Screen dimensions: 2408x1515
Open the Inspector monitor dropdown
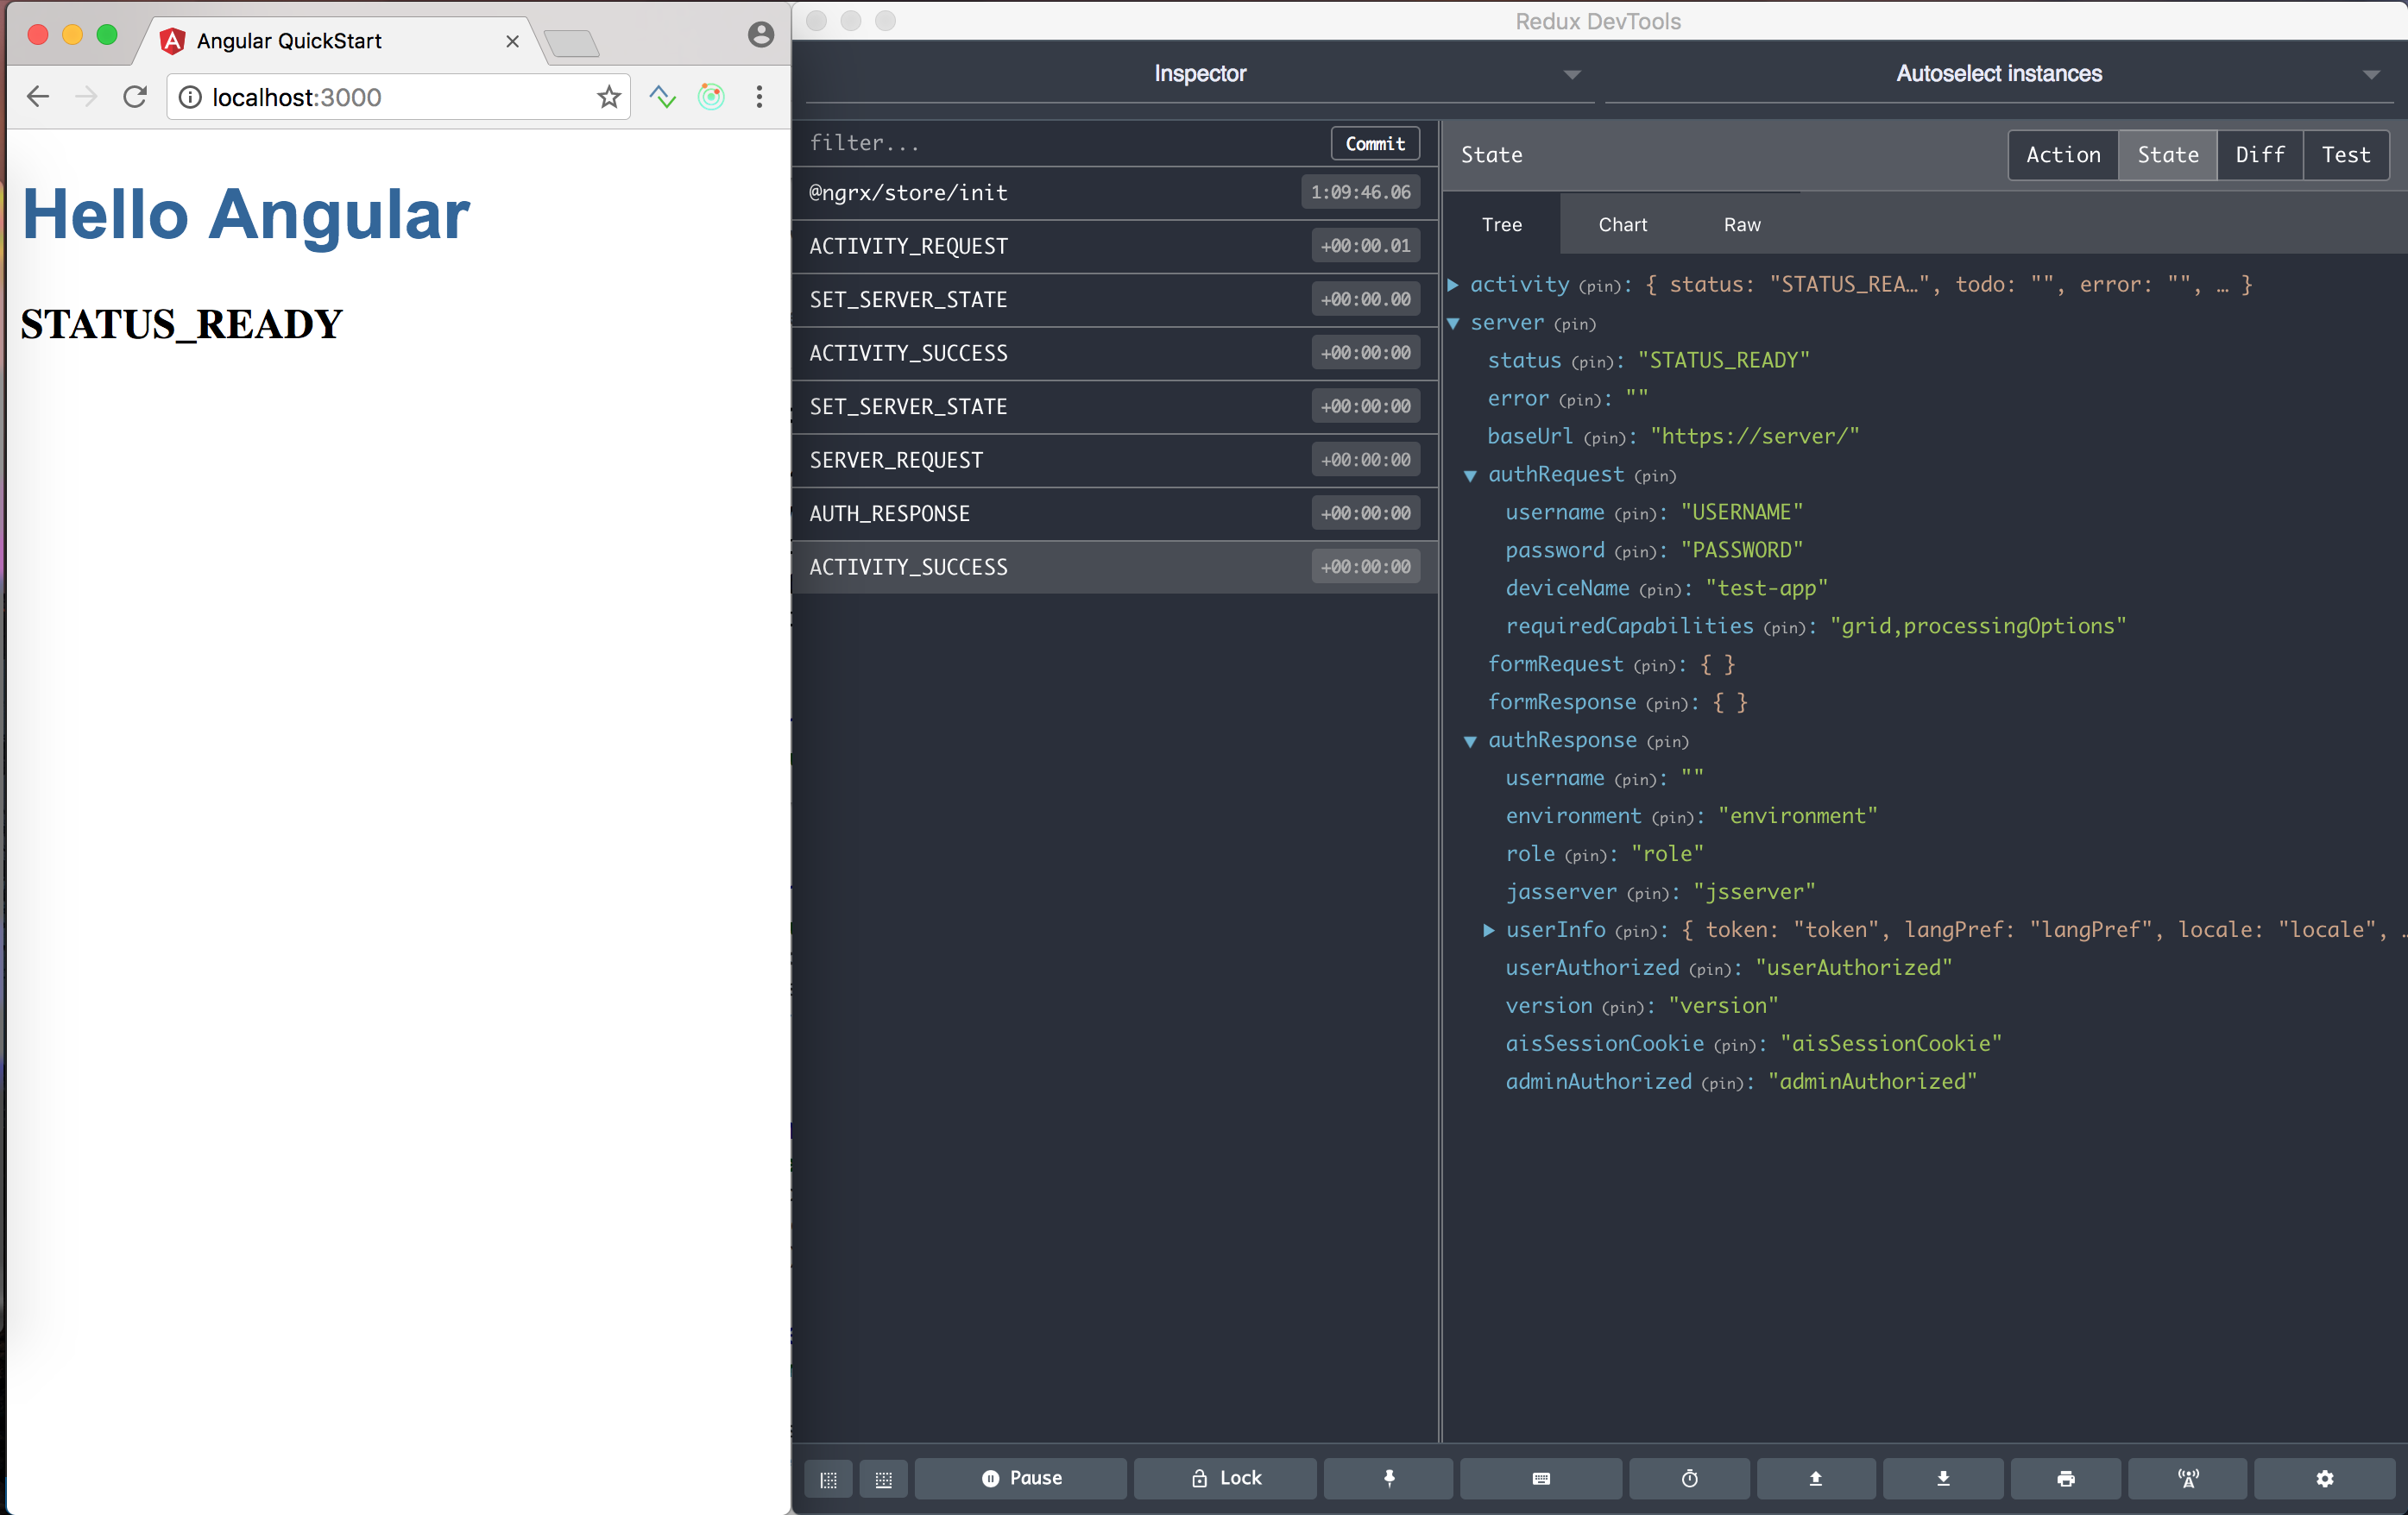(1199, 74)
